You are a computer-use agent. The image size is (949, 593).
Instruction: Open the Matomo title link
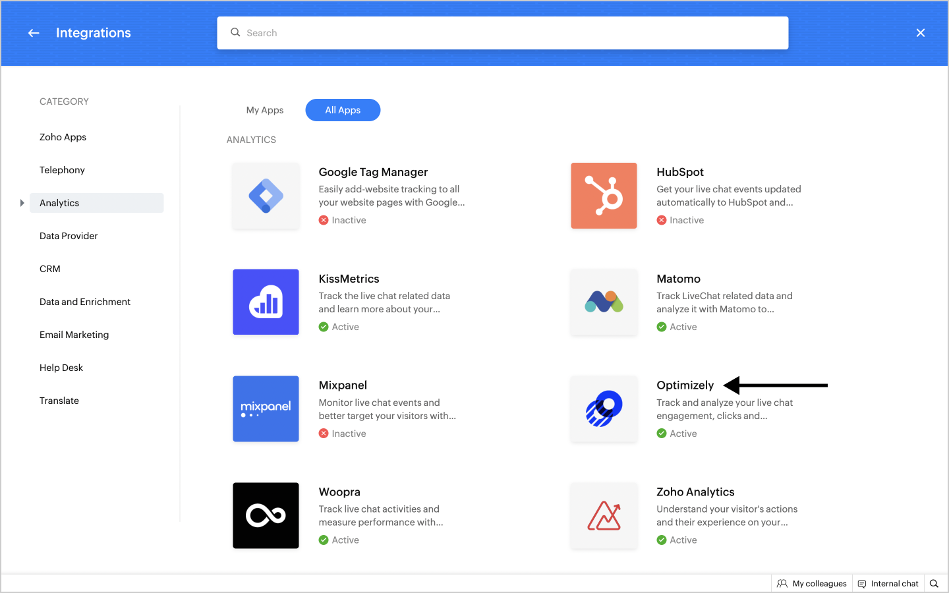pyautogui.click(x=678, y=279)
